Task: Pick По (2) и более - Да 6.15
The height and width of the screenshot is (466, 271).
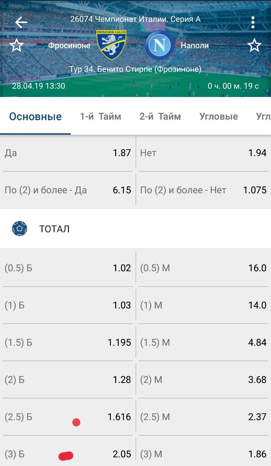Action: click(68, 190)
